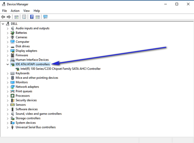194x143 pixels.
Task: Click the Mice and pointing devices icon
Action: coord(12,78)
